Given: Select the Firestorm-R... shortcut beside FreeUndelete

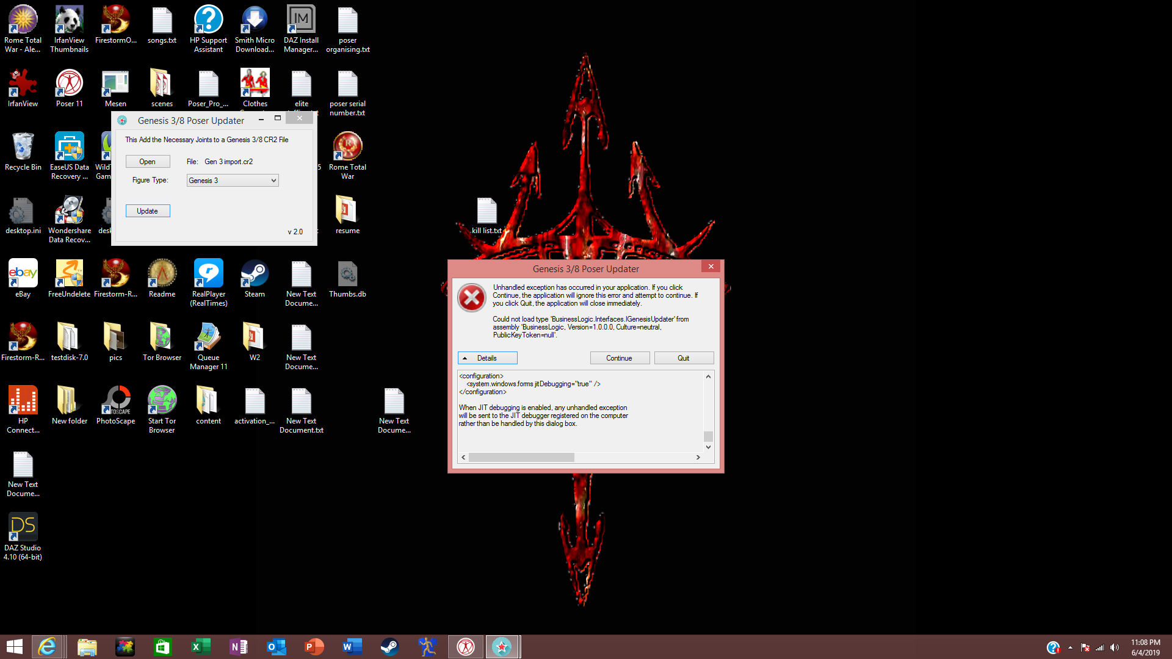Looking at the screenshot, I should (x=116, y=278).
